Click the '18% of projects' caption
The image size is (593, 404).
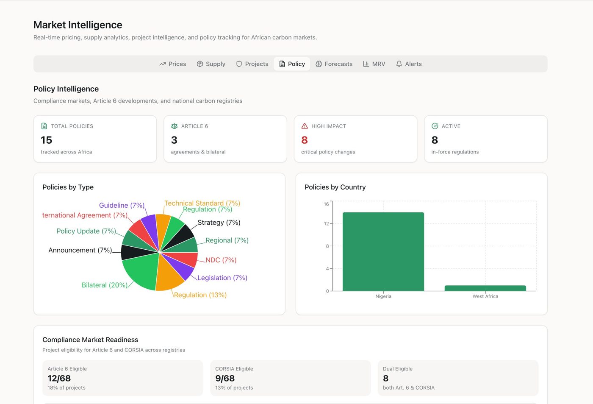coord(67,387)
